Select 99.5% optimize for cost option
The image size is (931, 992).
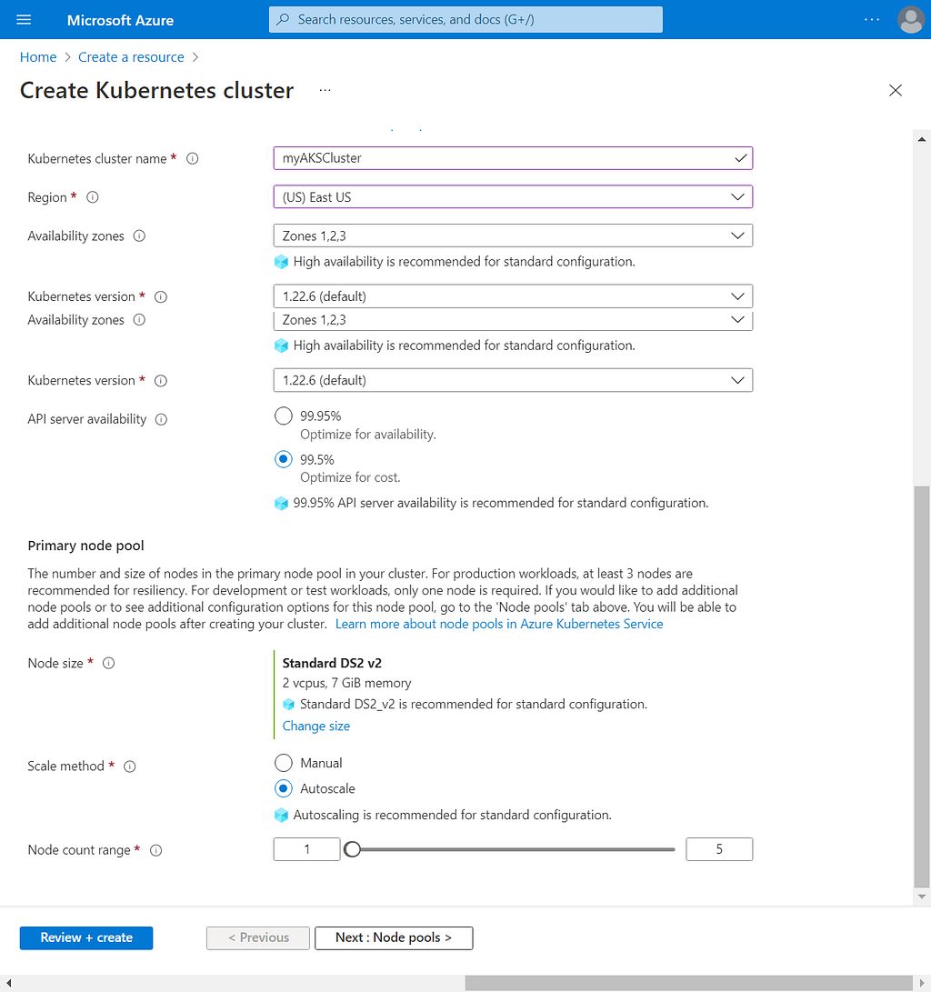(284, 458)
